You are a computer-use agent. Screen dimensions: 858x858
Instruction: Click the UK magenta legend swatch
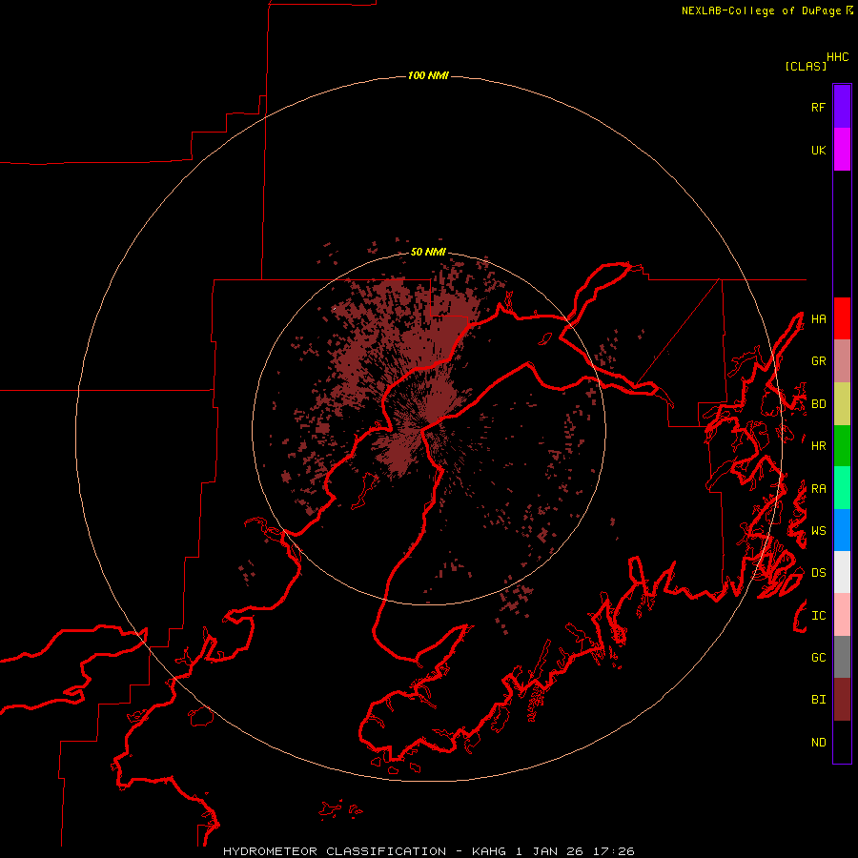(842, 150)
